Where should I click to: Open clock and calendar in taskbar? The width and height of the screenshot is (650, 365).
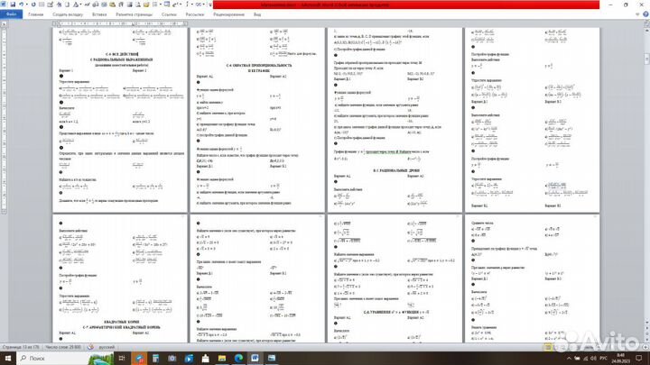click(620, 359)
